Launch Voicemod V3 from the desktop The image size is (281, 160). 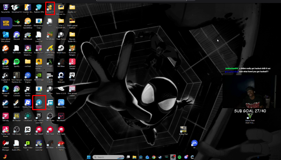[16, 8]
